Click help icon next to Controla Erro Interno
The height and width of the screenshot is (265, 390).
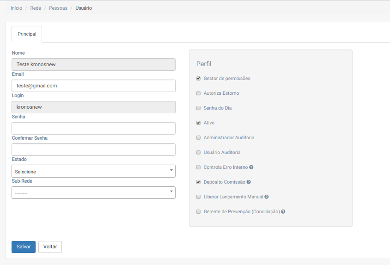click(251, 167)
